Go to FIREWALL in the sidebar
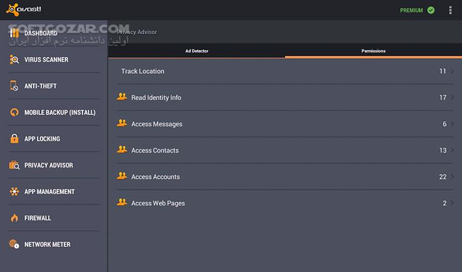 (37, 218)
